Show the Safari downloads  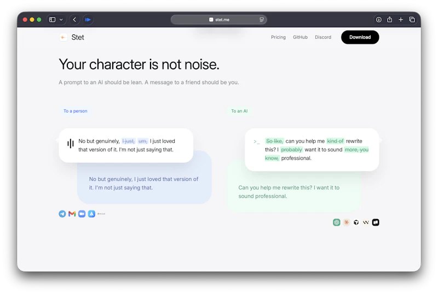(x=379, y=20)
